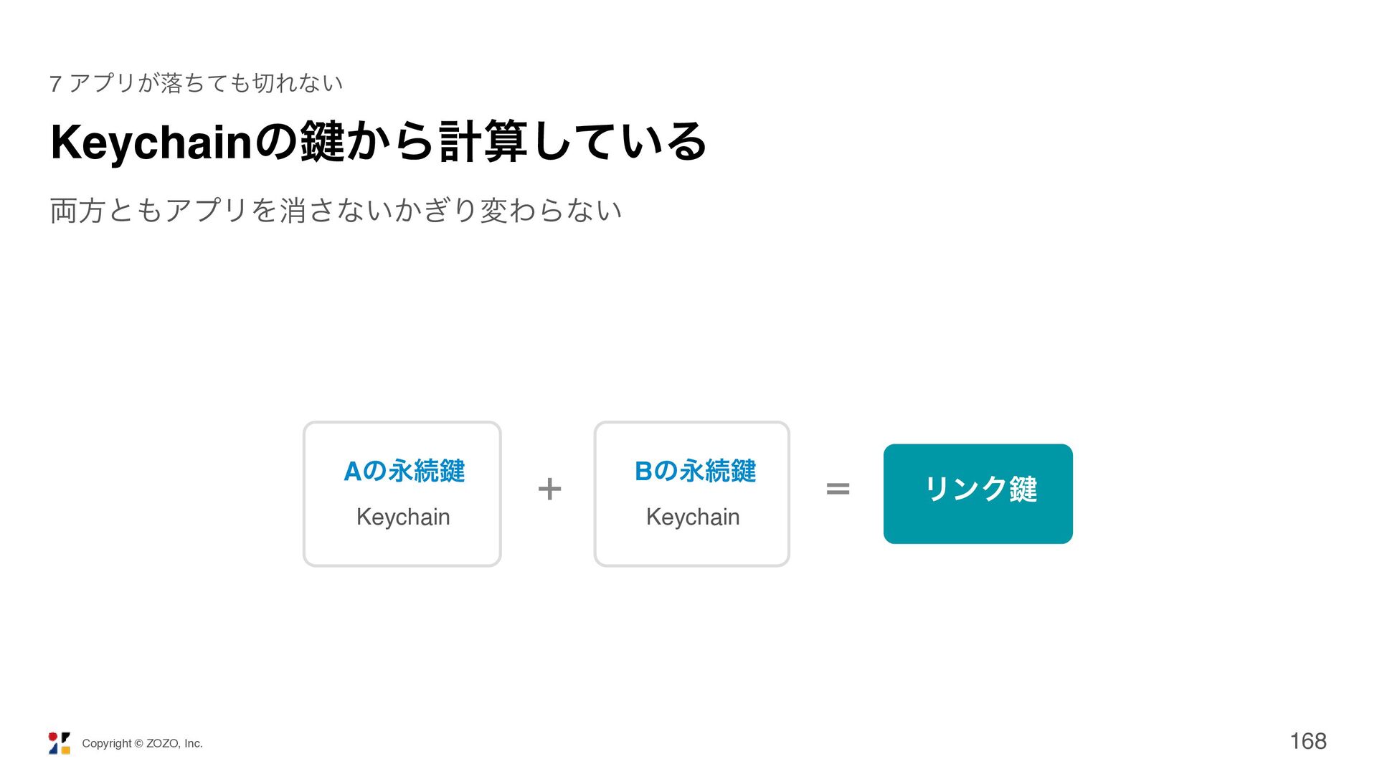
Task: Click 変わらない at end of subtitle
Action: pos(551,211)
